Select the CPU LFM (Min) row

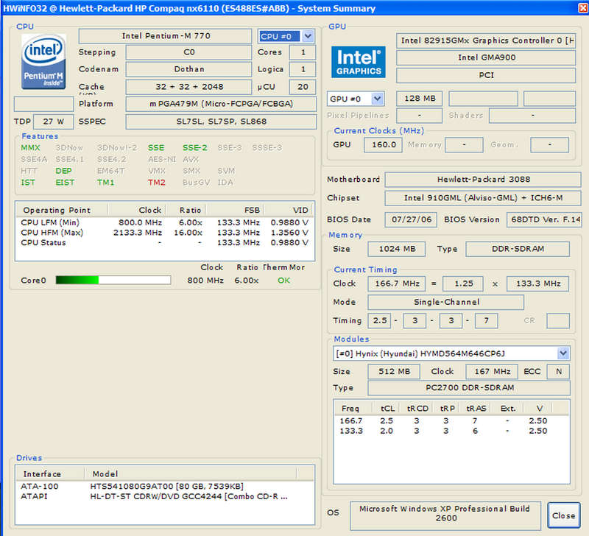164,222
